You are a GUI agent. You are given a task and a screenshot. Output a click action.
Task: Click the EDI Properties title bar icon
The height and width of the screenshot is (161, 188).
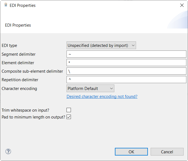click(x=6, y=5)
